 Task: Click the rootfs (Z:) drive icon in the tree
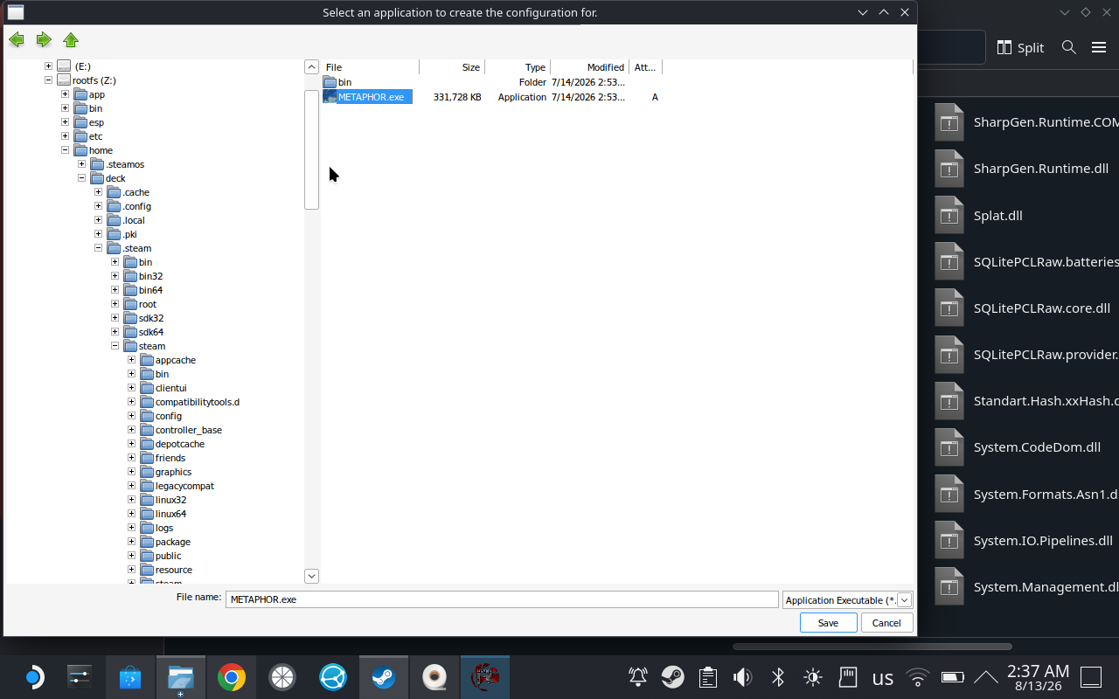pyautogui.click(x=64, y=80)
